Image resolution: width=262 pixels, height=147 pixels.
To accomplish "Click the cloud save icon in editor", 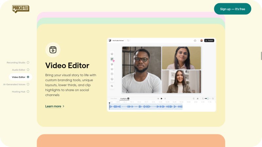I will point(195,41).
